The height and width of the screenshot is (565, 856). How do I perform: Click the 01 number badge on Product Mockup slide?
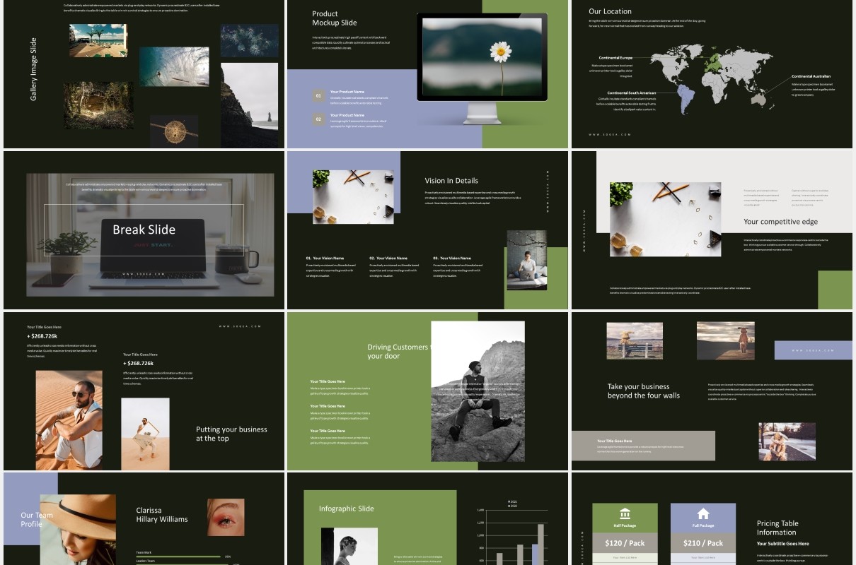tap(319, 95)
